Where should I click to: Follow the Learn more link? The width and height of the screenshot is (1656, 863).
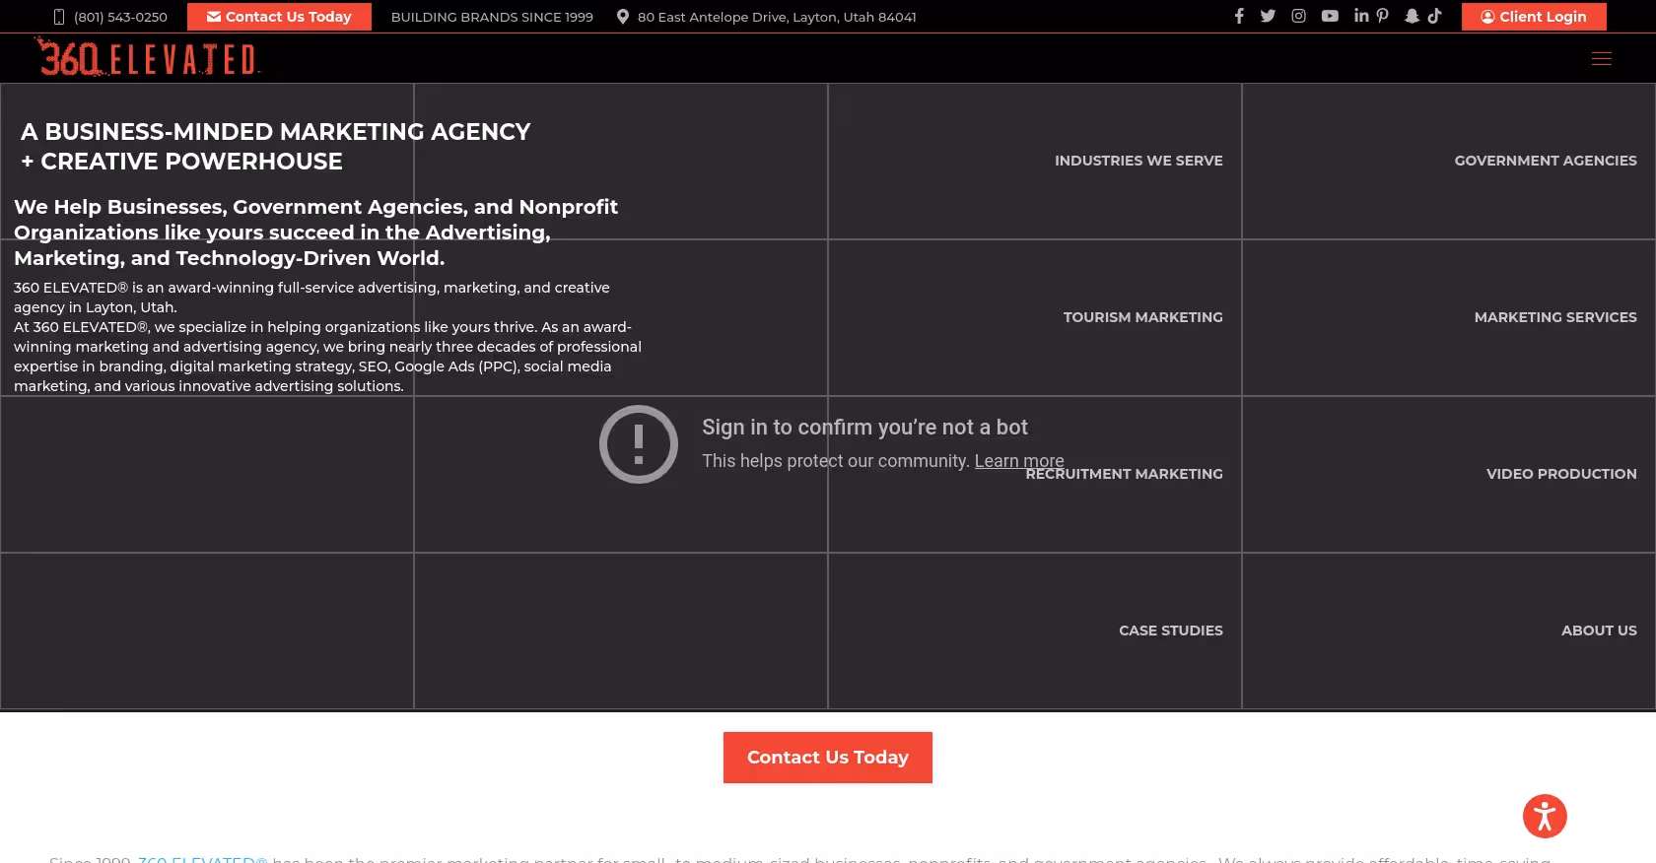click(x=1019, y=461)
